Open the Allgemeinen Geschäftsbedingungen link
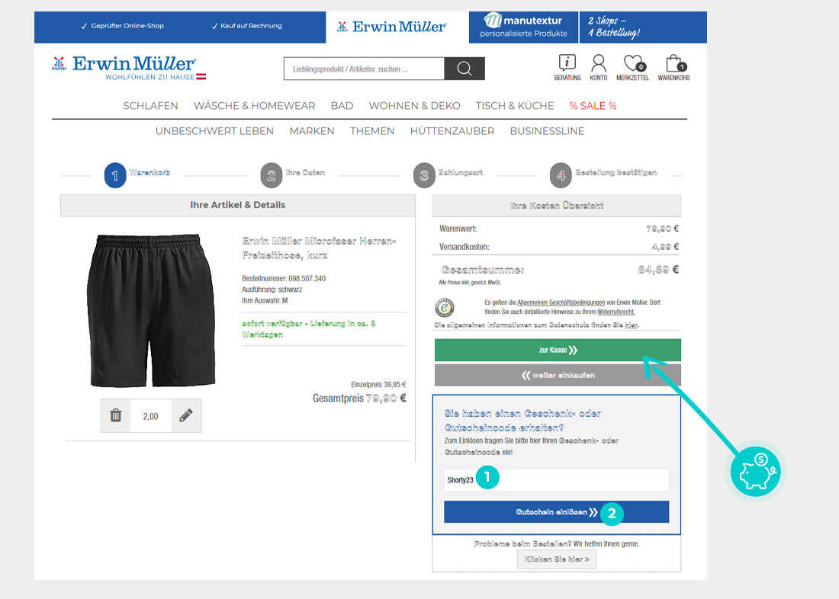 click(x=561, y=303)
